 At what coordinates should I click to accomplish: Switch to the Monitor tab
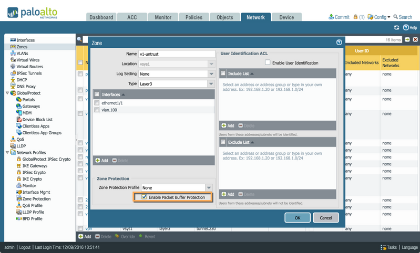[163, 17]
